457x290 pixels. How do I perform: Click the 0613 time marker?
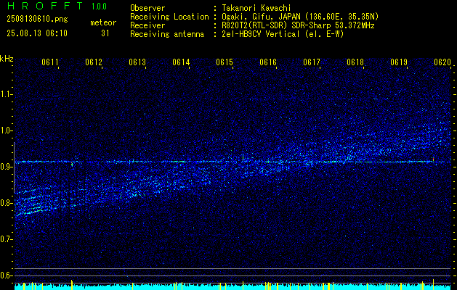coord(137,62)
